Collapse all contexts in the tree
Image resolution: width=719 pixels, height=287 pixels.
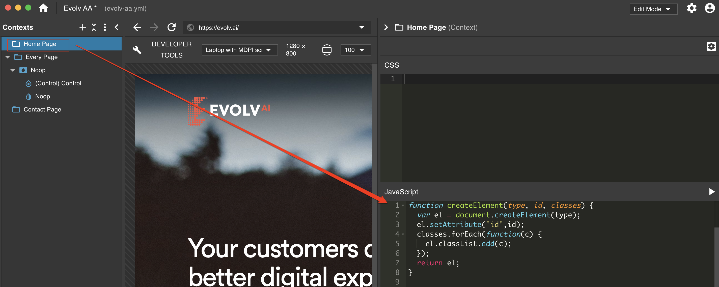coord(94,27)
